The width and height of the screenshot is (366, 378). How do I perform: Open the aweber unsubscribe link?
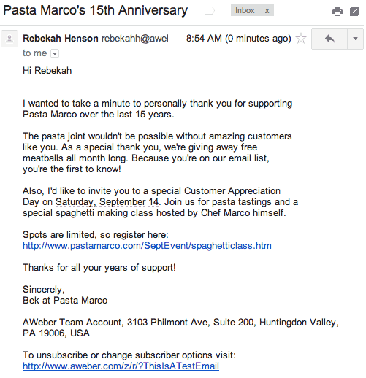click(x=121, y=366)
